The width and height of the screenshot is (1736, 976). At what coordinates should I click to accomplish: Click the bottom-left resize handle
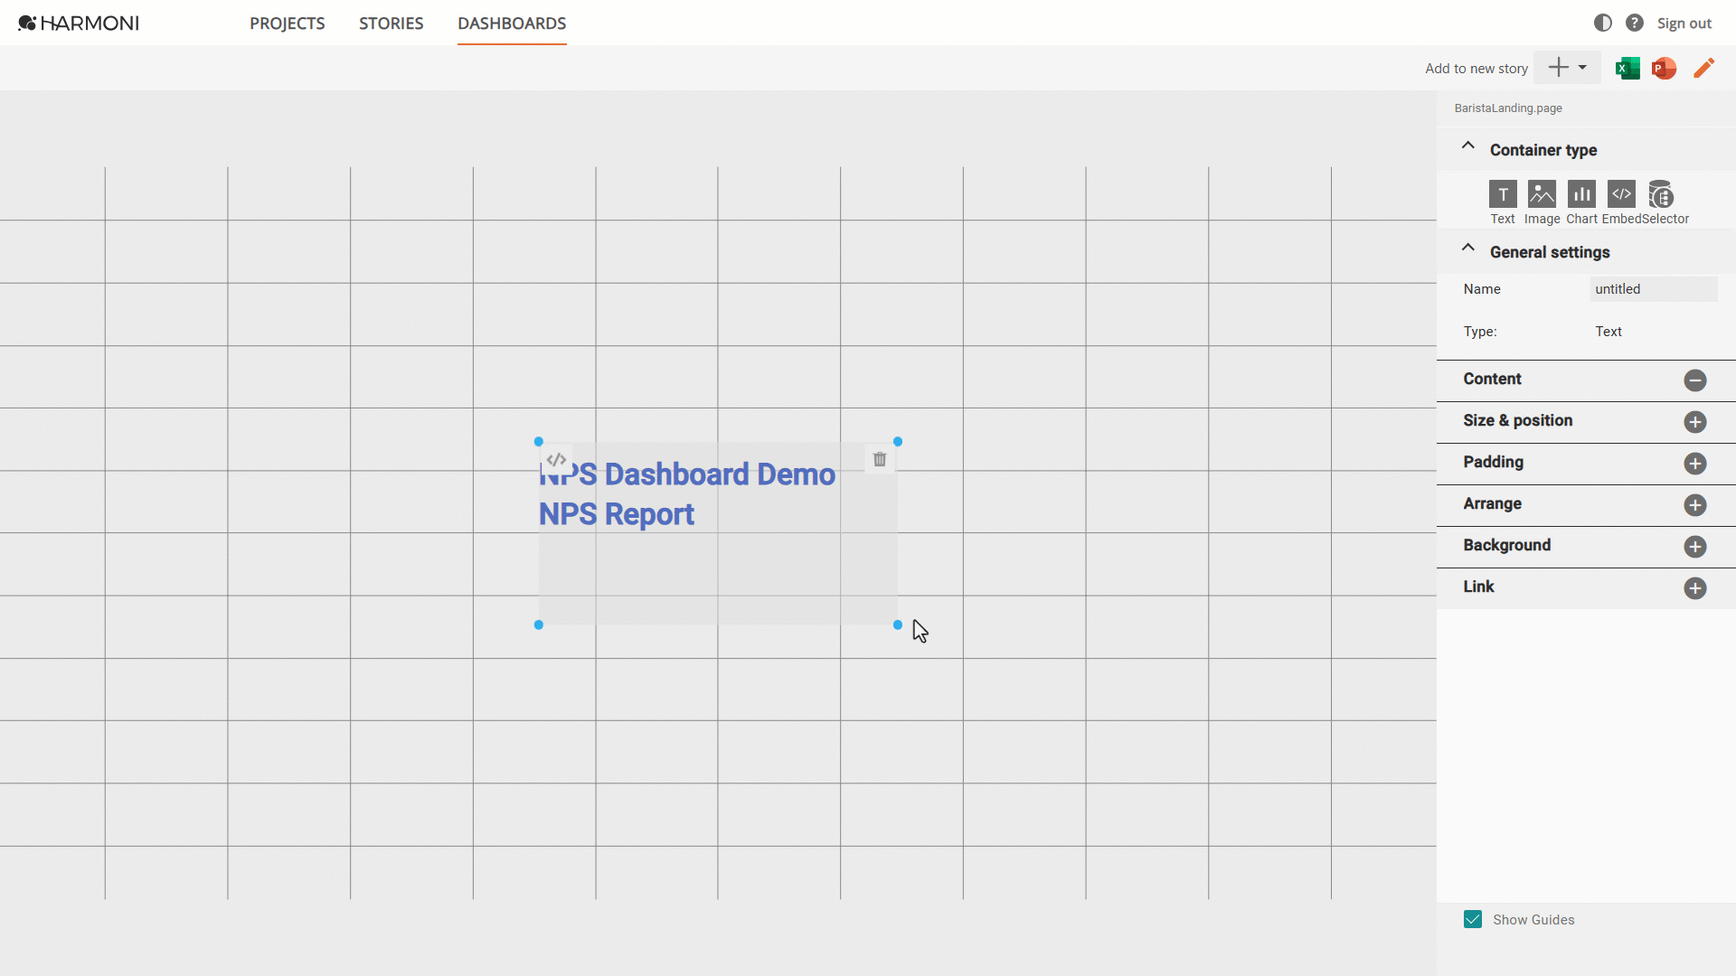(539, 625)
